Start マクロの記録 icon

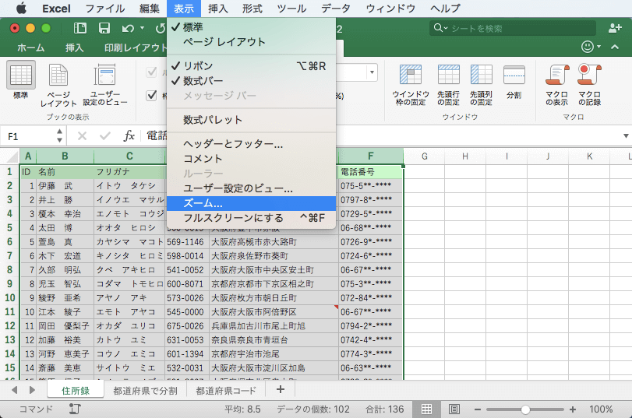point(589,75)
